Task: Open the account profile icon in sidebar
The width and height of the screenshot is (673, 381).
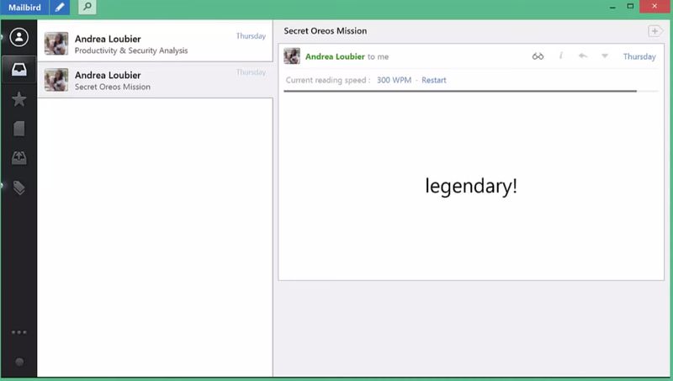Action: 19,38
